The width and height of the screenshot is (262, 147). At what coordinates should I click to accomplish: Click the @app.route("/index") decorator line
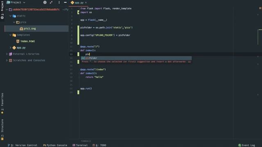[x=93, y=69]
